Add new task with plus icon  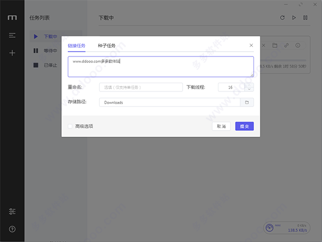pos(12,53)
